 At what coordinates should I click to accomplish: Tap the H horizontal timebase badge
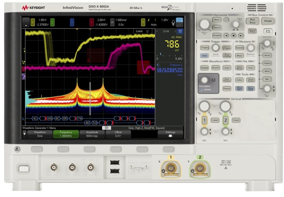pyautogui.click(x=112, y=22)
